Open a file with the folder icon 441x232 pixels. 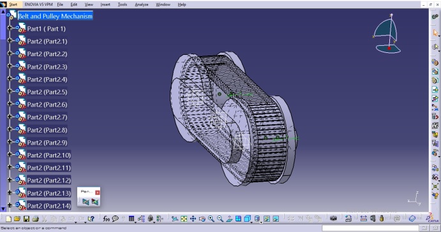(x=17, y=219)
